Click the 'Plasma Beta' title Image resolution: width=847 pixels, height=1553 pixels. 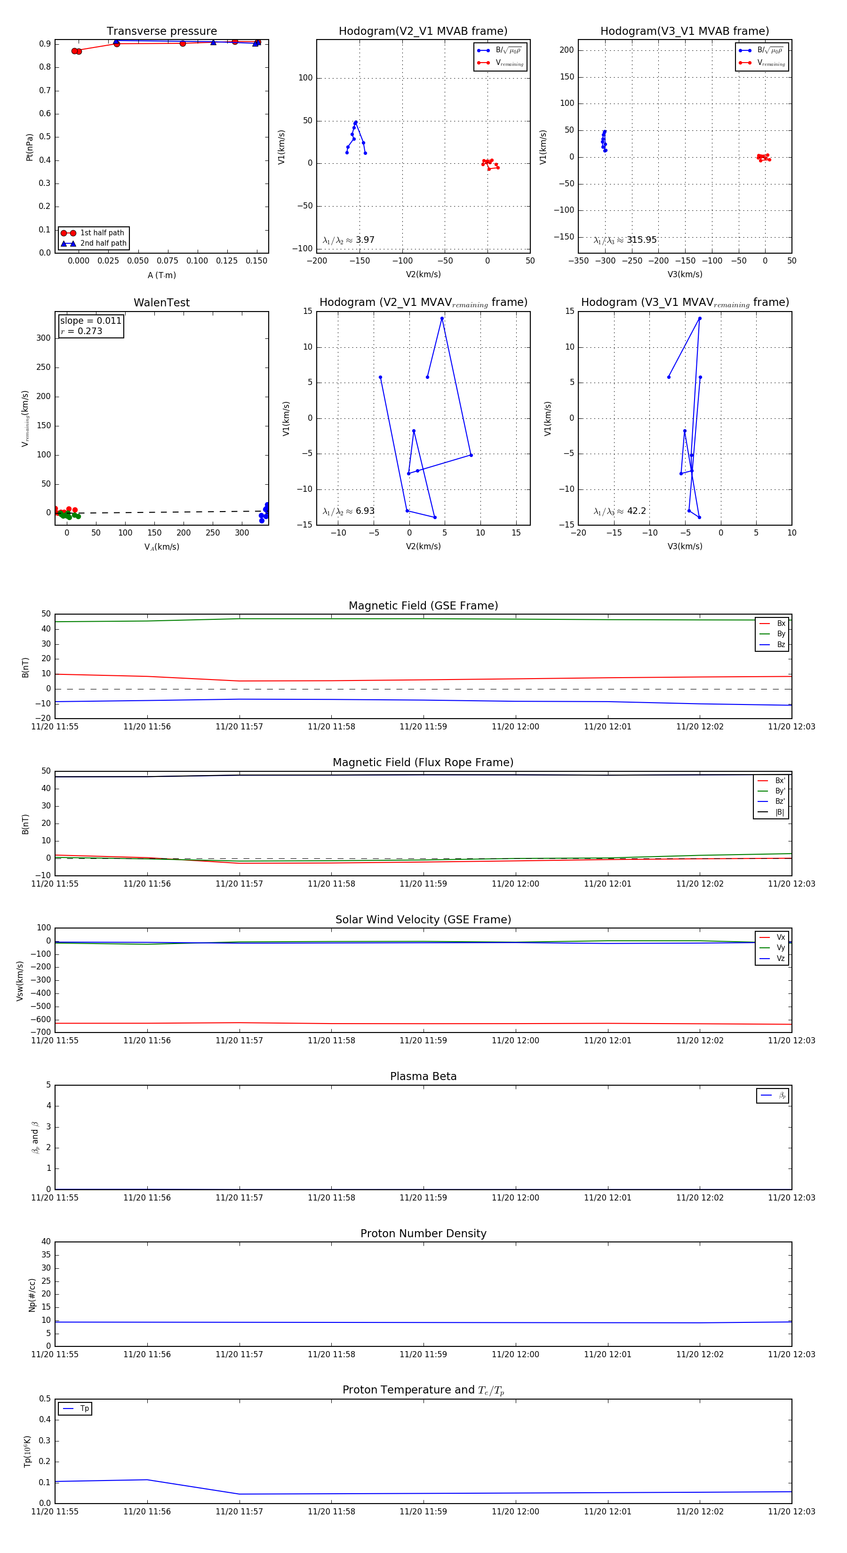pyautogui.click(x=423, y=1076)
